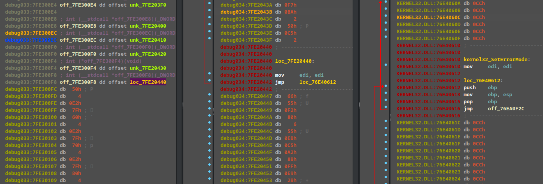Select line KERNEL32.DLL:76E40620 db 0CCh

(441, 151)
